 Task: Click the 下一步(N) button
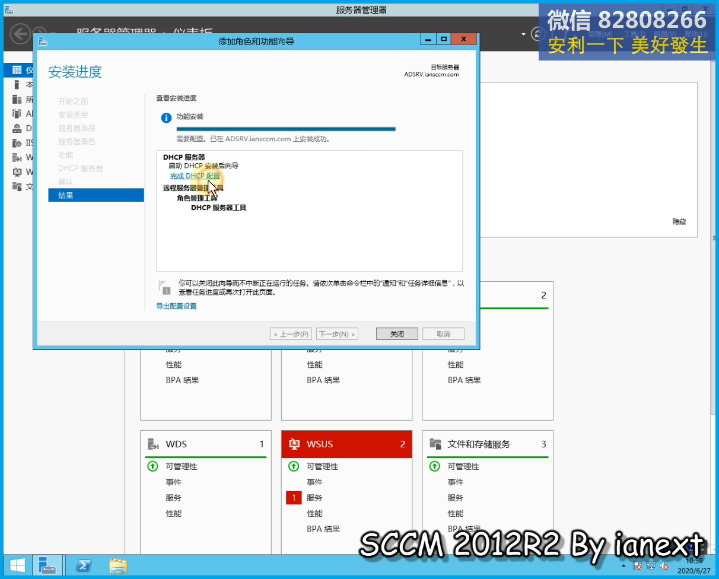click(338, 334)
